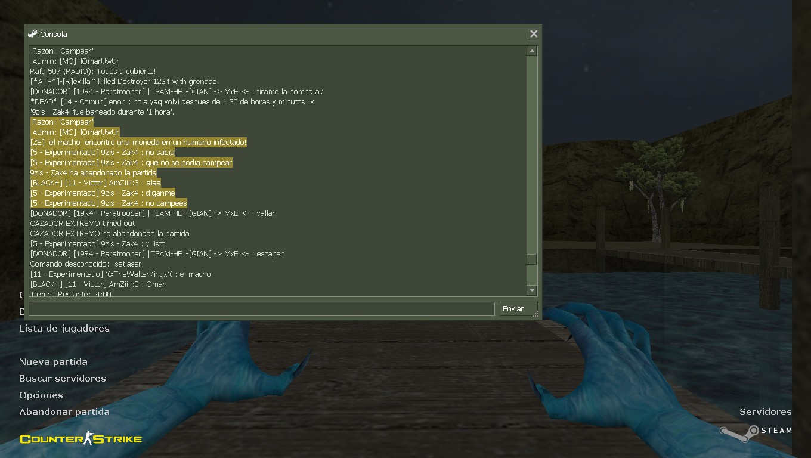Click 'CAZADOR EXTREMO ha abandonado la partida'

point(110,234)
